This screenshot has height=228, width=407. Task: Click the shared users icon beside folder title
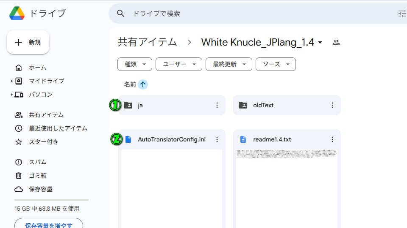coord(336,42)
